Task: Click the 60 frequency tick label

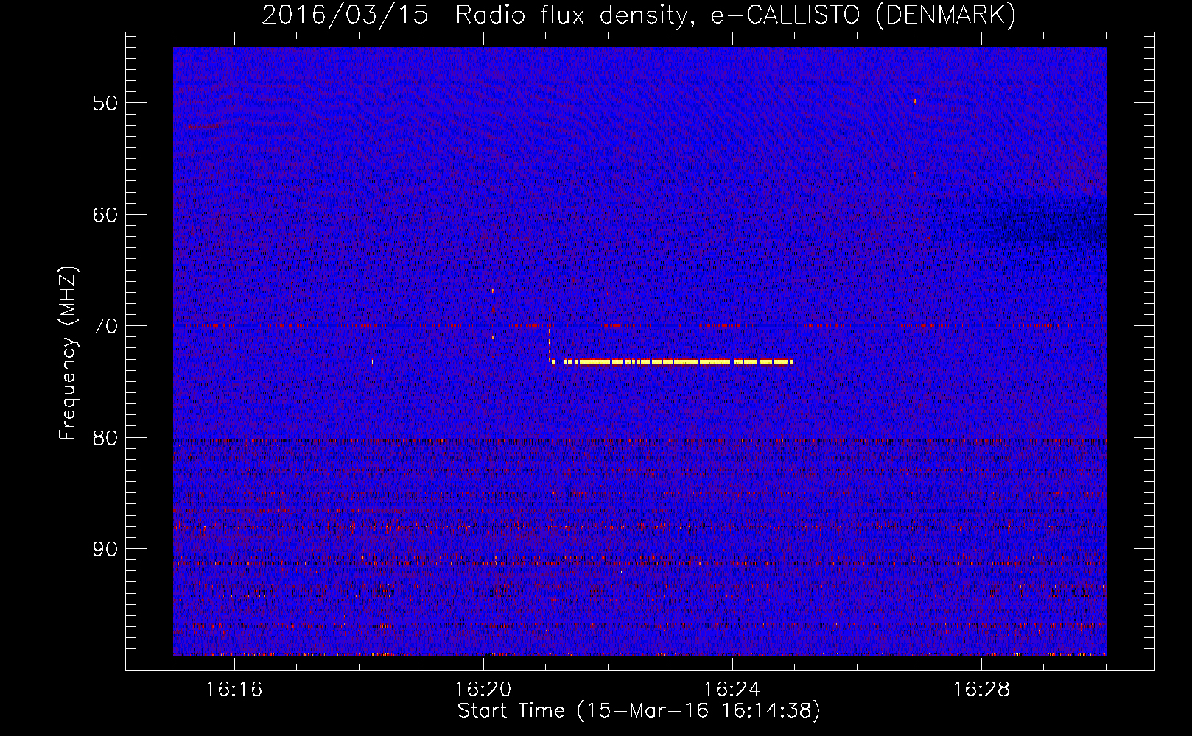Action: (x=105, y=215)
